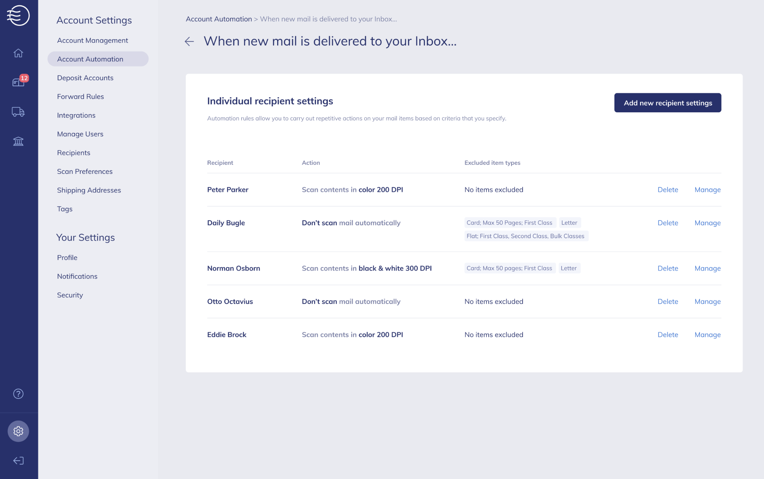Go to Security under Your Settings
Viewport: 764px width, 479px height.
70,295
